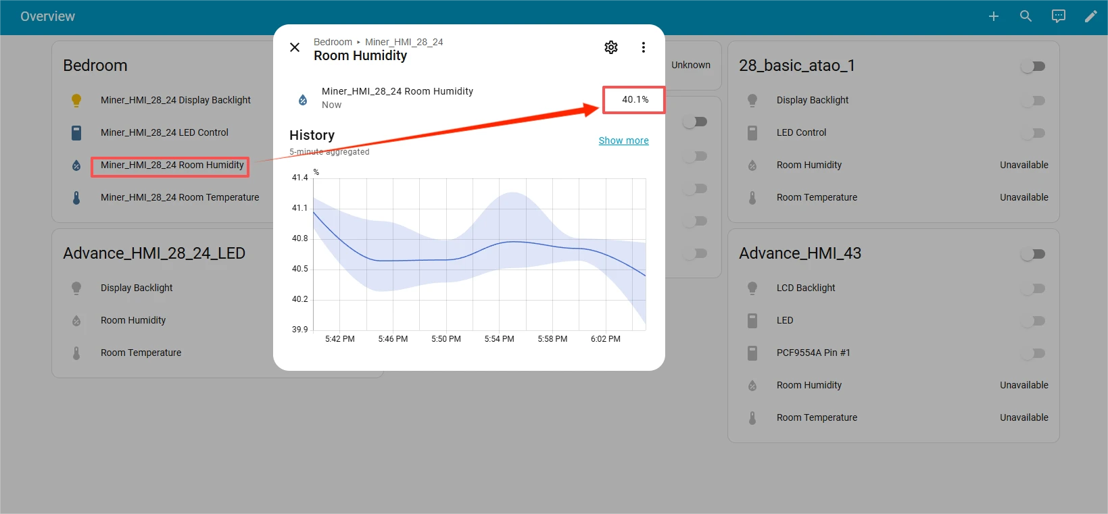Click the add plus icon in header
This screenshot has width=1108, height=514.
(993, 16)
